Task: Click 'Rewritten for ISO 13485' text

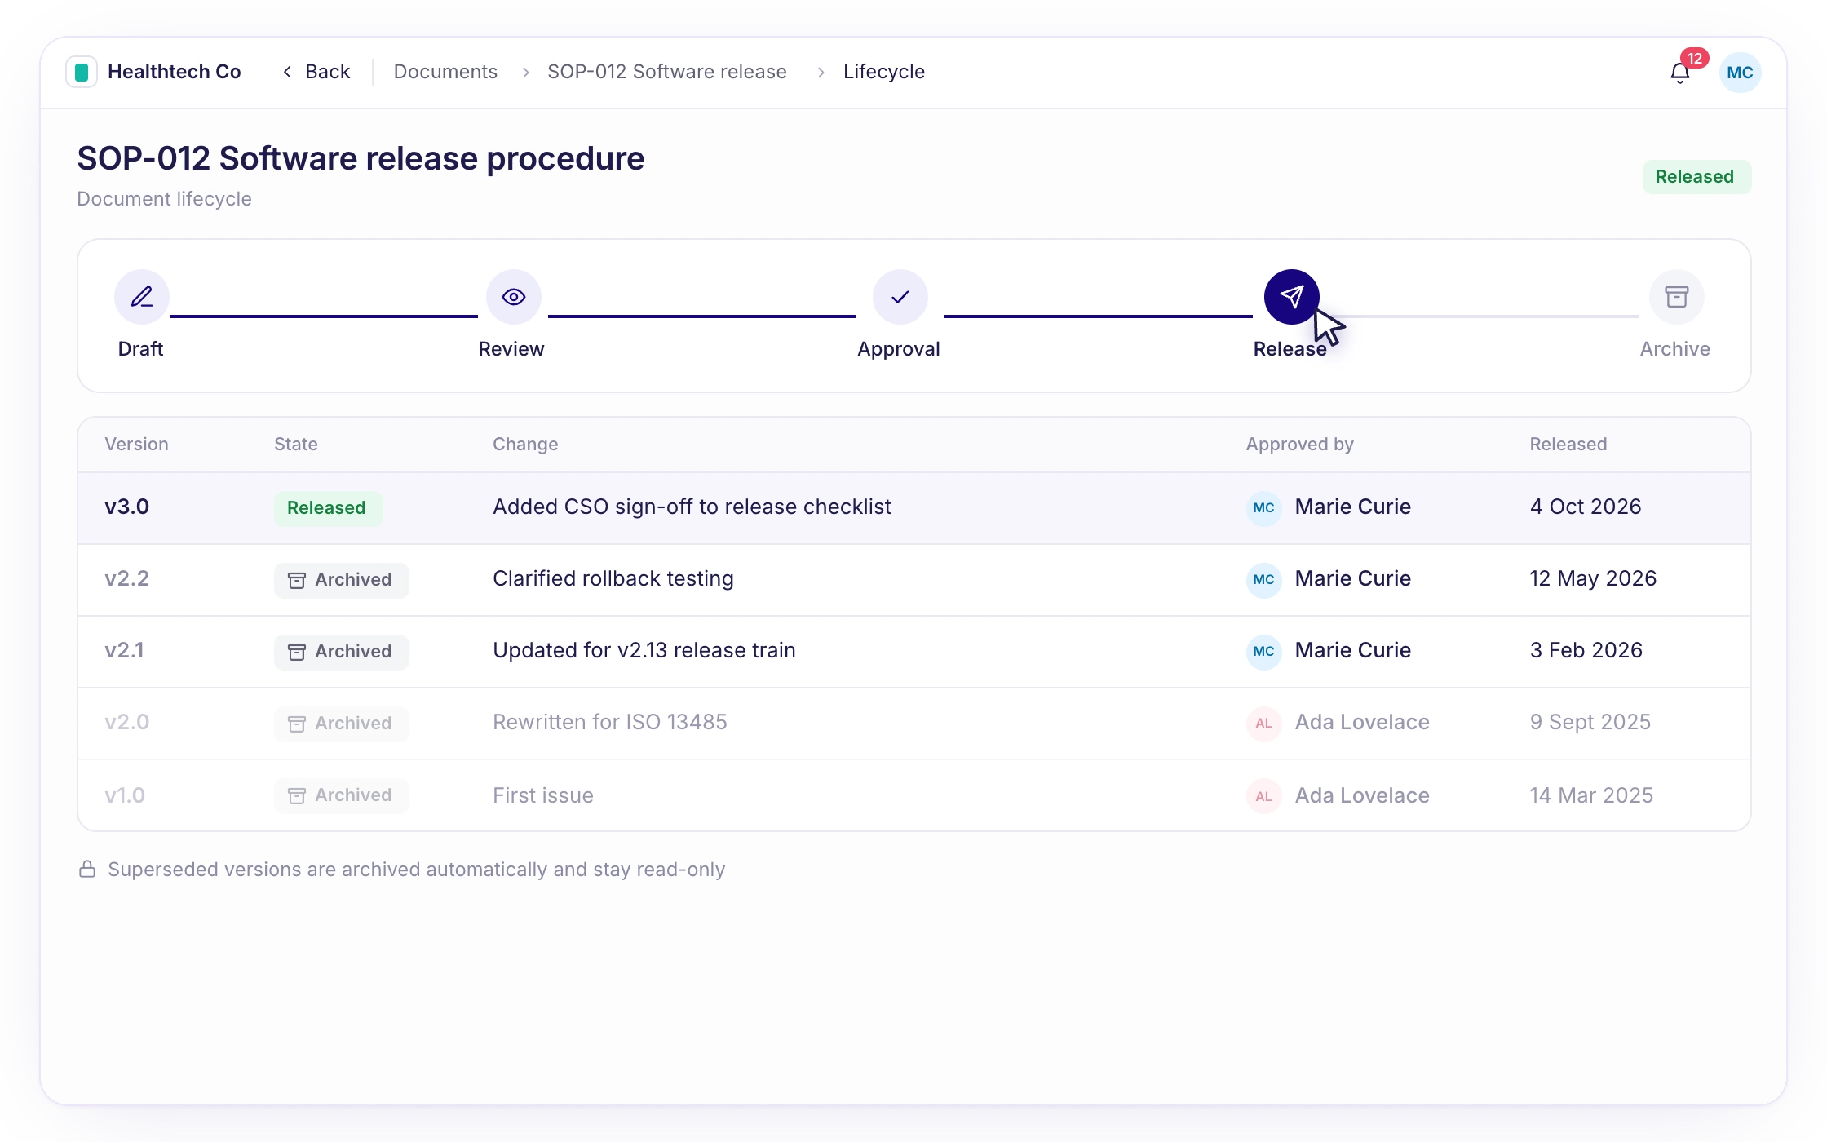Action: point(609,722)
